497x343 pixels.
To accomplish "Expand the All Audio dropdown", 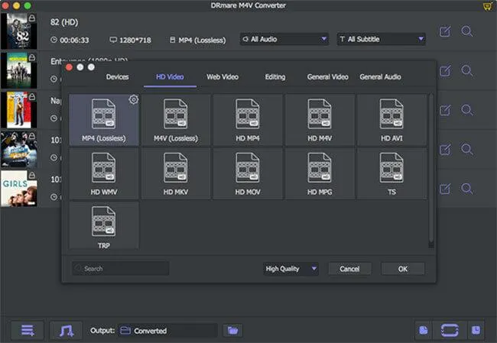I will [284, 38].
